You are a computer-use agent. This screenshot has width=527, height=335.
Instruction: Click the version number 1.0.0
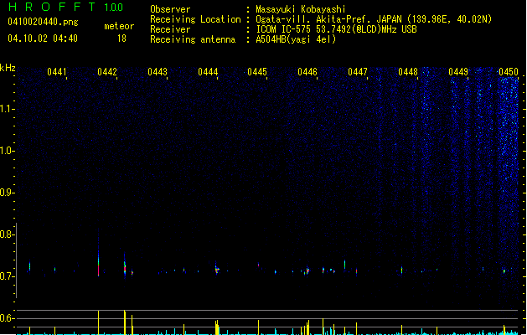pos(113,8)
